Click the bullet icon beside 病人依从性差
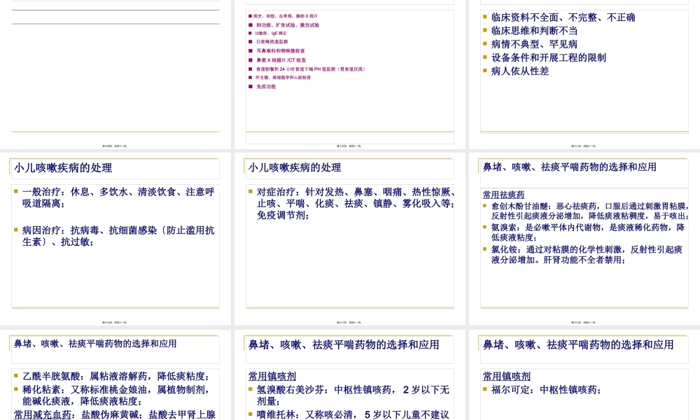The image size is (700, 420). pos(484,71)
